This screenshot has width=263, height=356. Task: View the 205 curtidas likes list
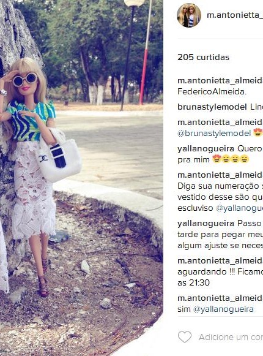tap(204, 57)
